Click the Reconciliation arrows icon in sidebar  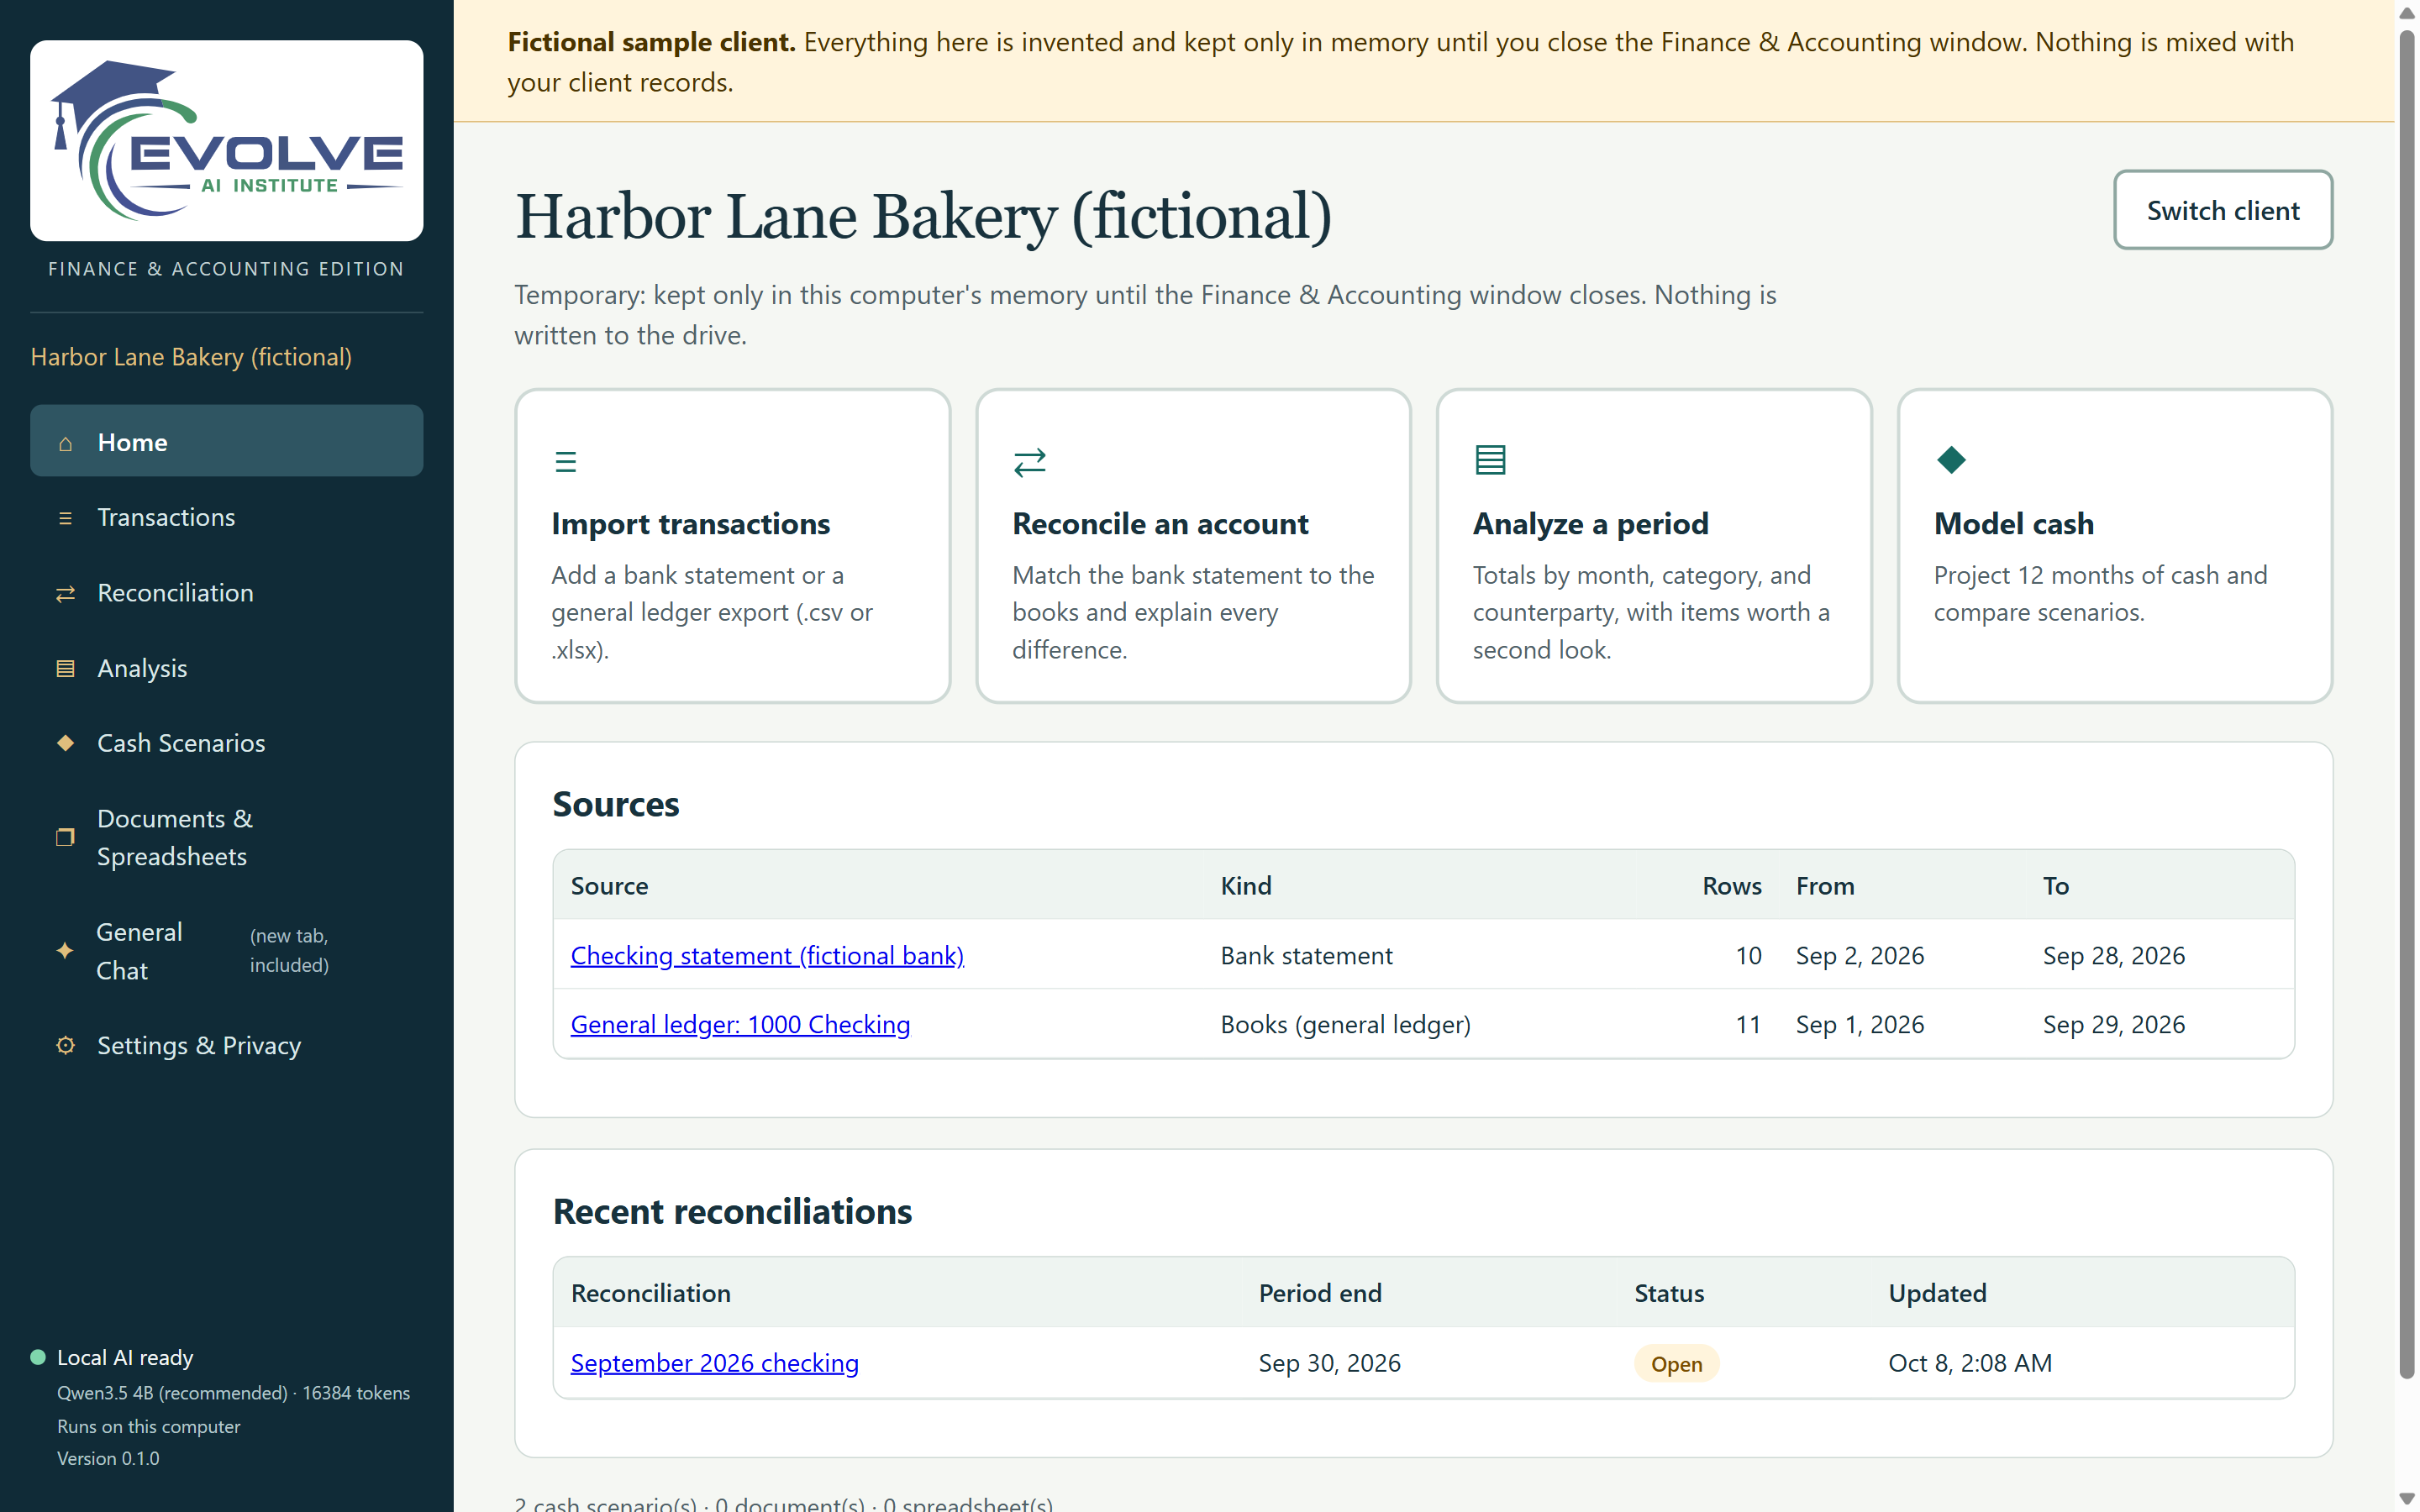coord(65,594)
